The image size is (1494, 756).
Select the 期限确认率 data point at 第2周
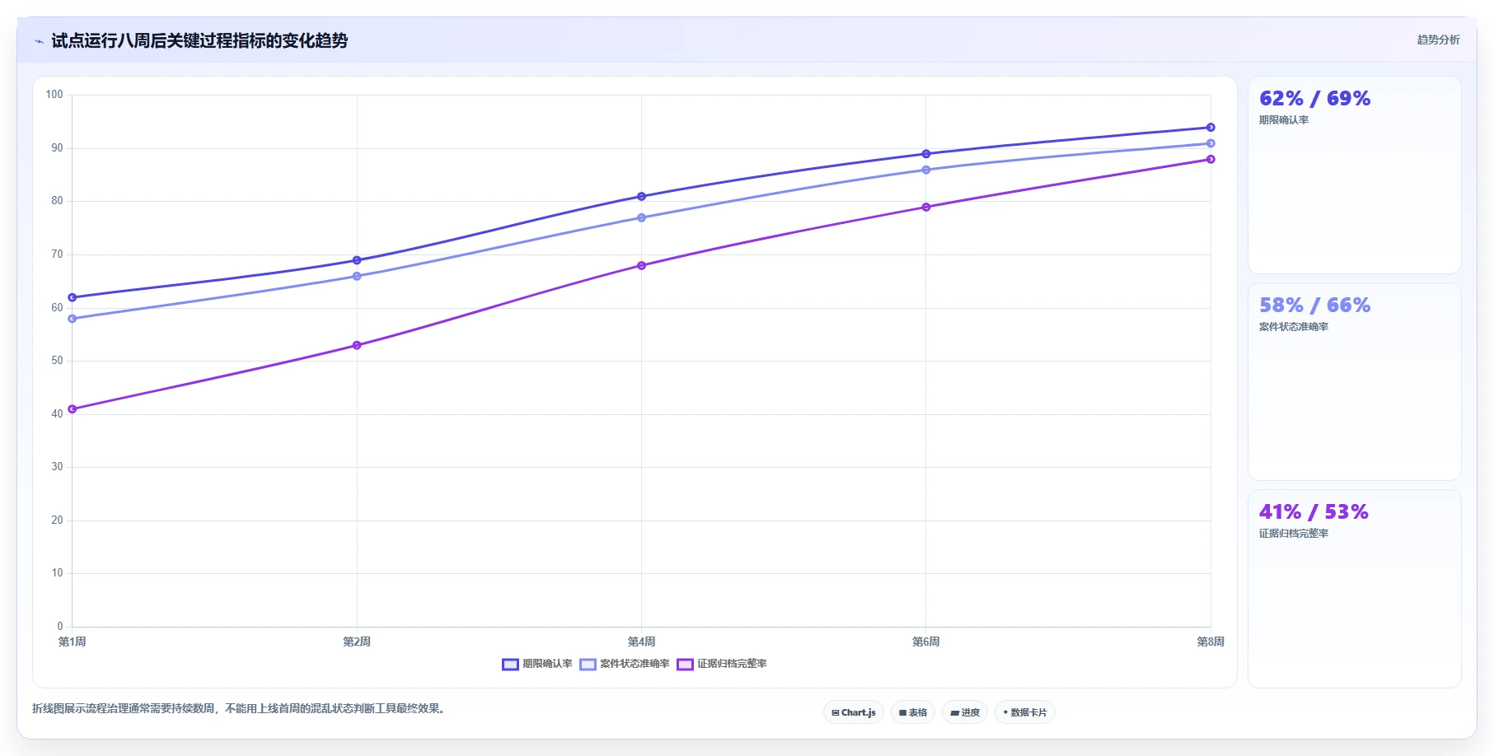[357, 260]
